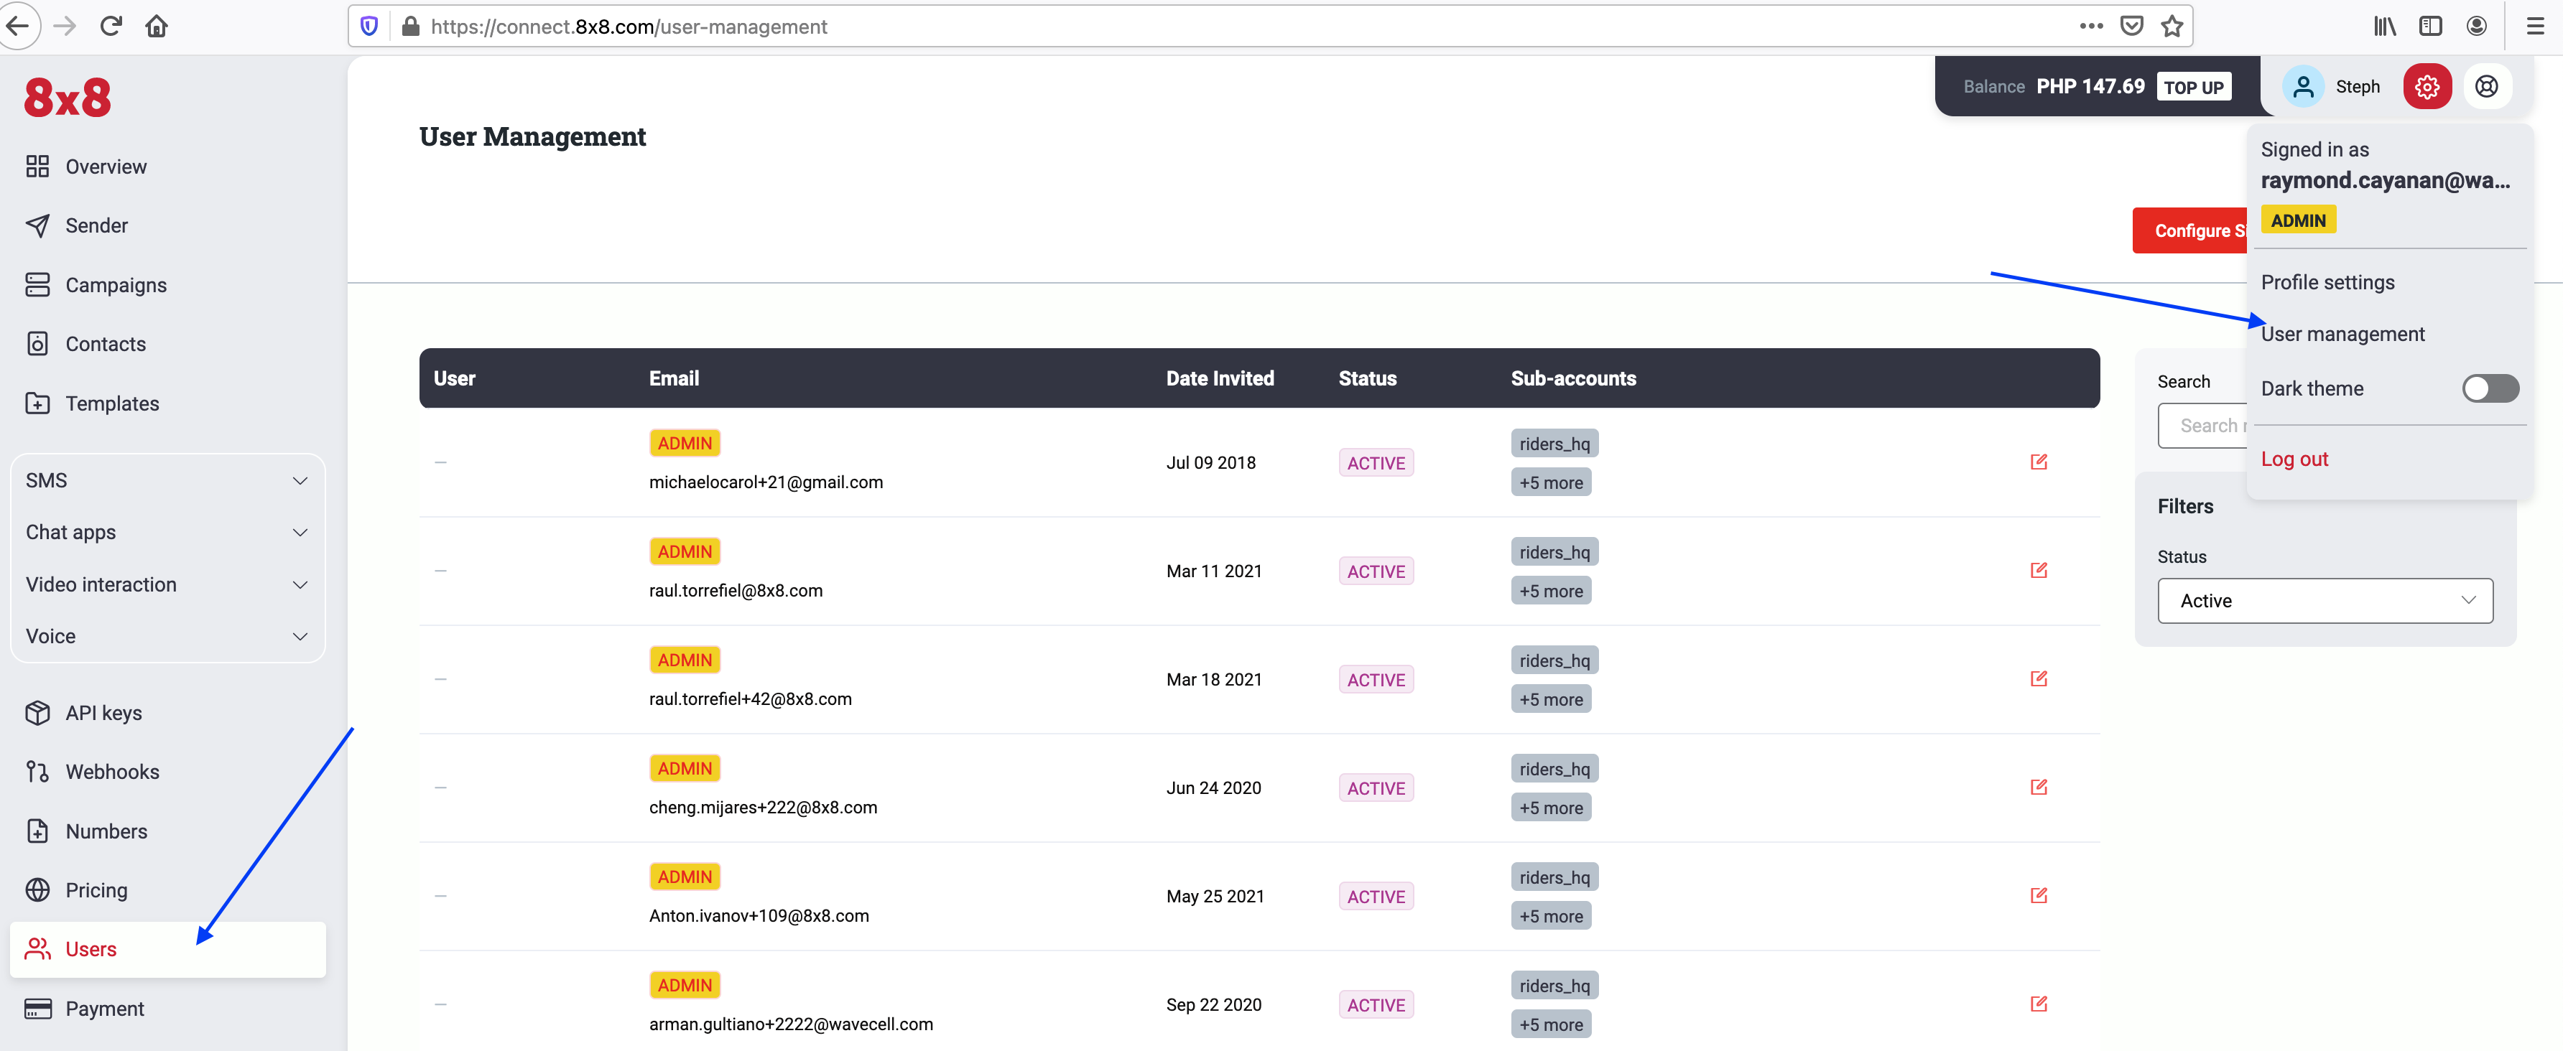The width and height of the screenshot is (2563, 1051).
Task: Open Profile settings
Action: tap(2327, 282)
